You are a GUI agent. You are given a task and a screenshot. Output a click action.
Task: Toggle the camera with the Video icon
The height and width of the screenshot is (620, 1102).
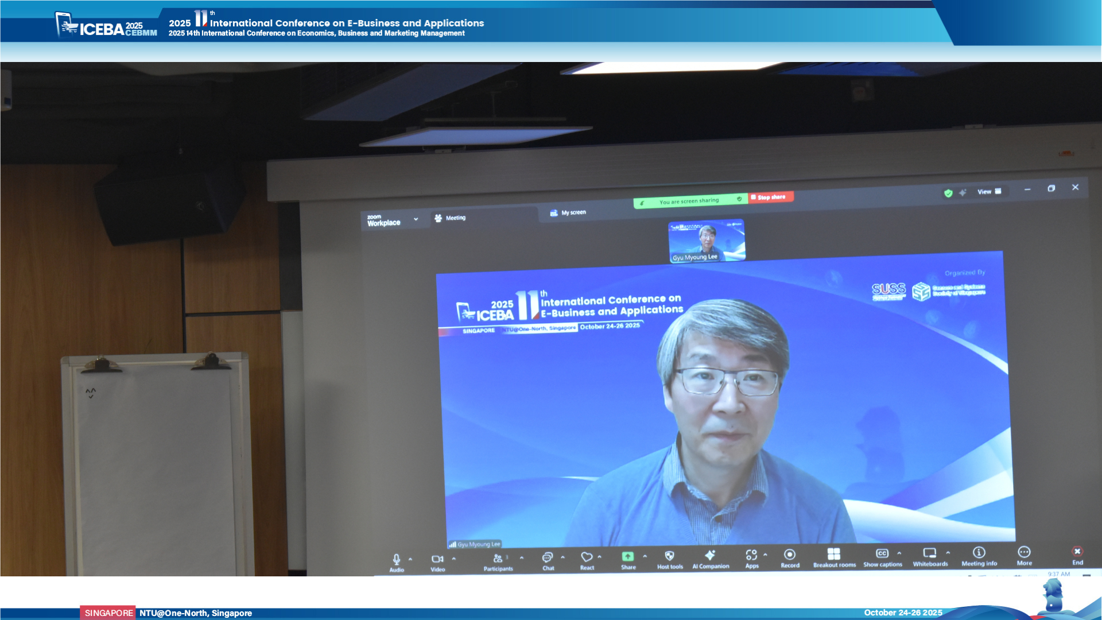[x=437, y=559]
